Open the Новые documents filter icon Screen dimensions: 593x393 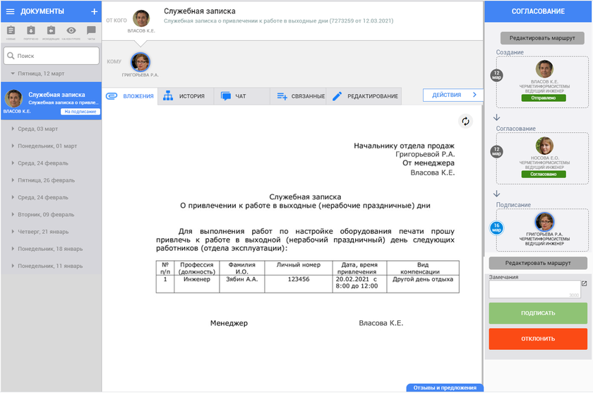(x=11, y=32)
